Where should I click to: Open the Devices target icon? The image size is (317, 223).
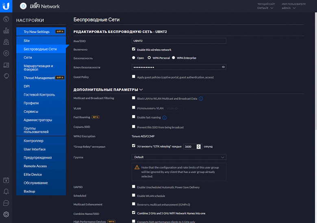click(6, 53)
